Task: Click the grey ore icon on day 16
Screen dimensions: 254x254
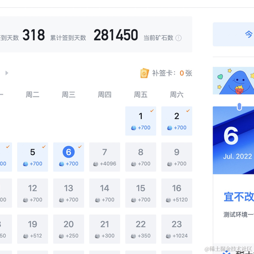Action: tap(168, 200)
